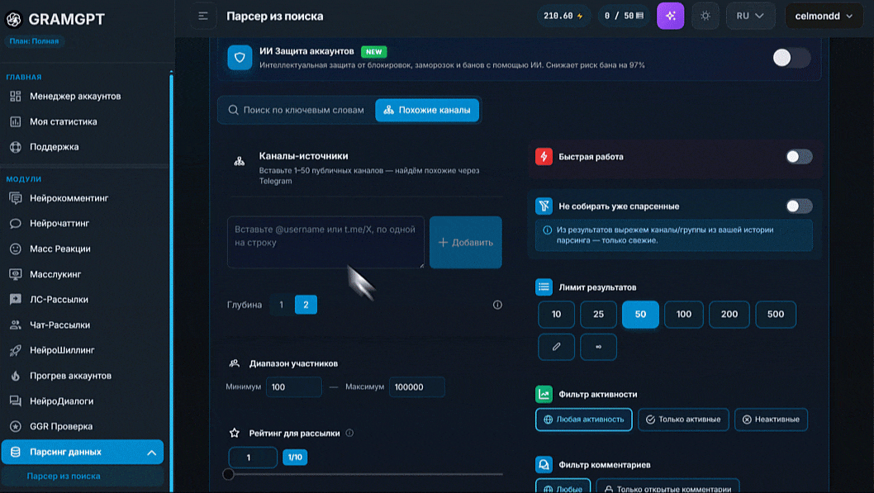
Task: Click the filter icon of Не собирать уже спарсенные
Action: (544, 206)
